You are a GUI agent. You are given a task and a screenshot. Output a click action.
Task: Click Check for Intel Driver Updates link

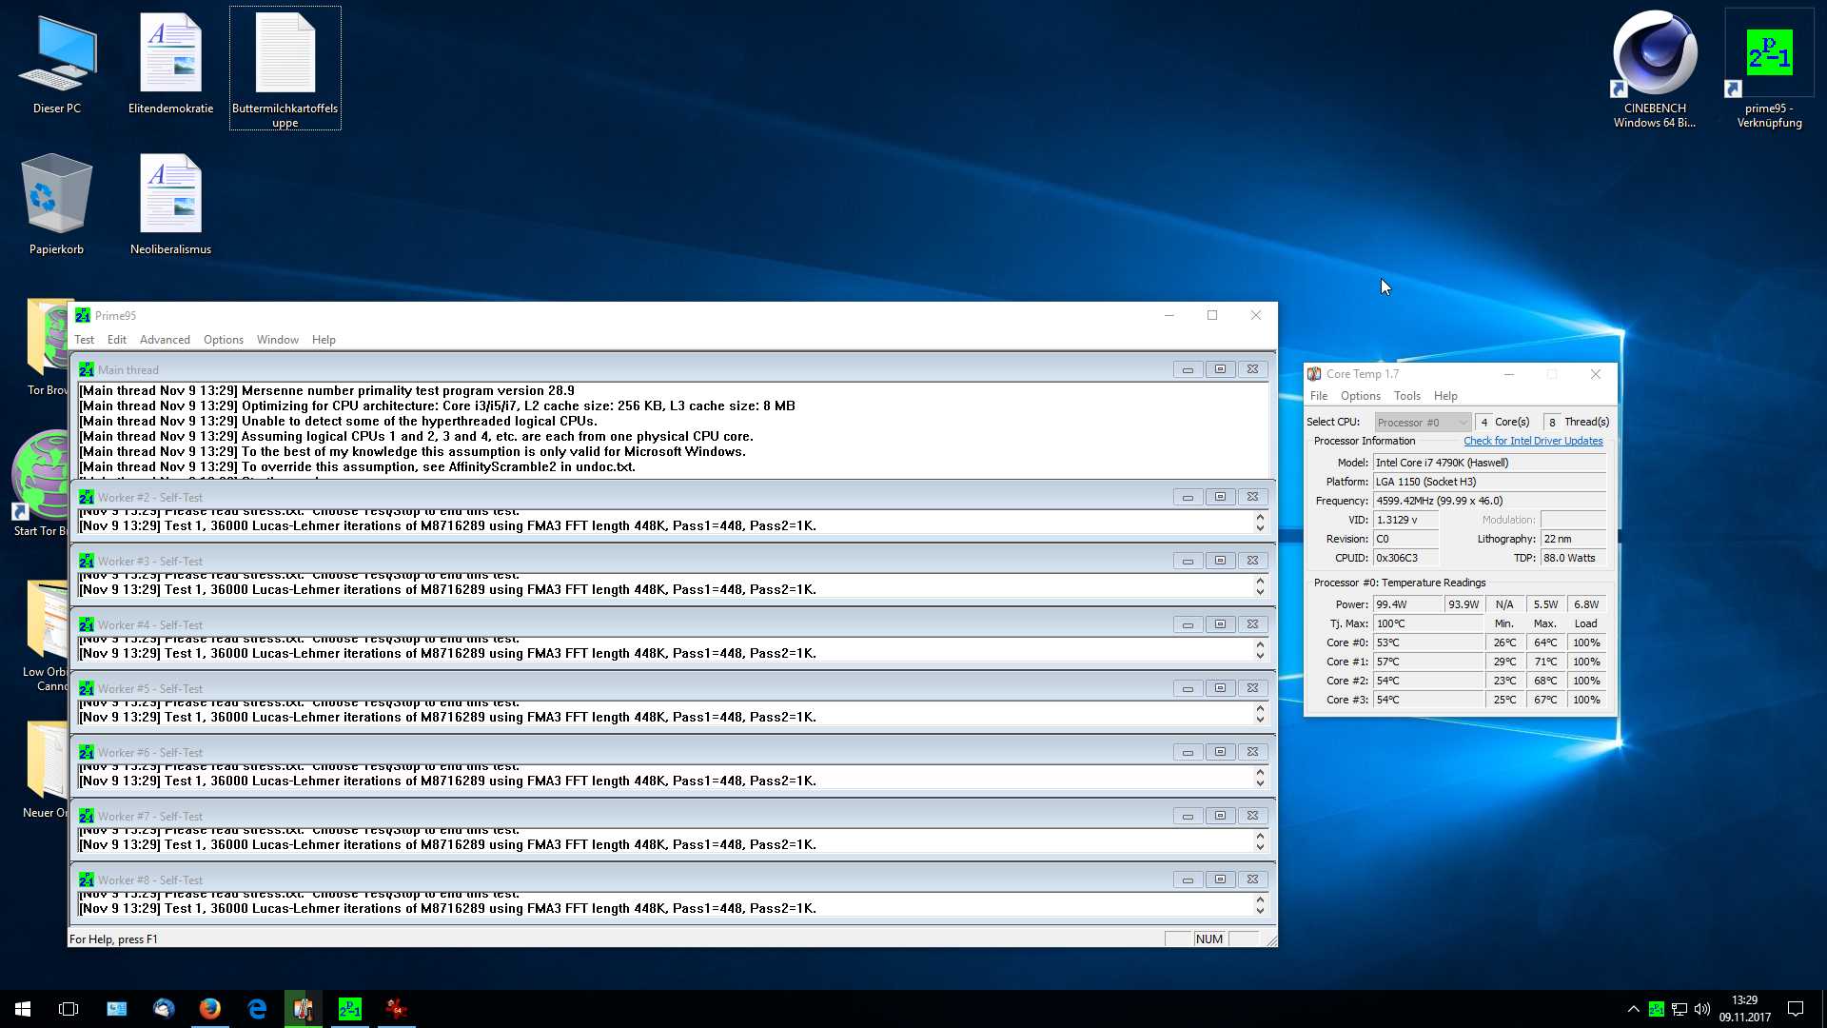(1532, 441)
